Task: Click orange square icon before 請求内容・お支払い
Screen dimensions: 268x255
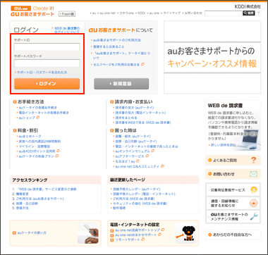Action: (x=112, y=101)
